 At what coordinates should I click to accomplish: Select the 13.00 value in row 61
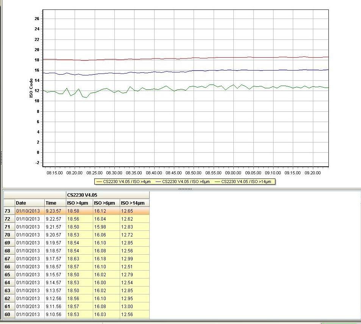pos(134,307)
